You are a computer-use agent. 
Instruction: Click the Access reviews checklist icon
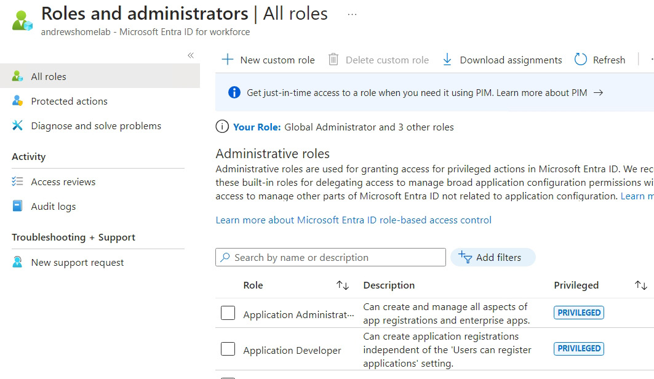(x=17, y=182)
